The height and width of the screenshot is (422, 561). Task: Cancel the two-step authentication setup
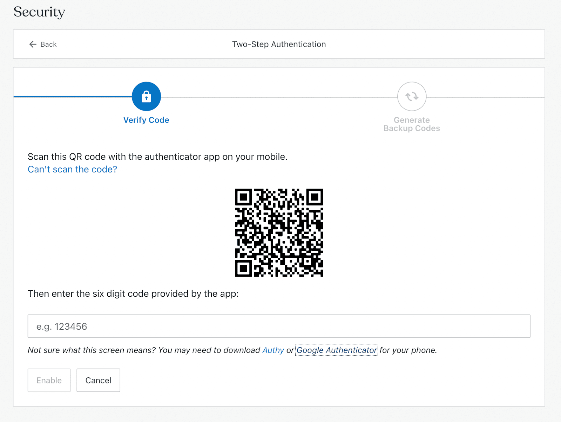pos(98,380)
